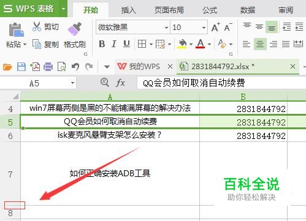
Task: Open Paste options dropdown arrow
Action: point(25,44)
